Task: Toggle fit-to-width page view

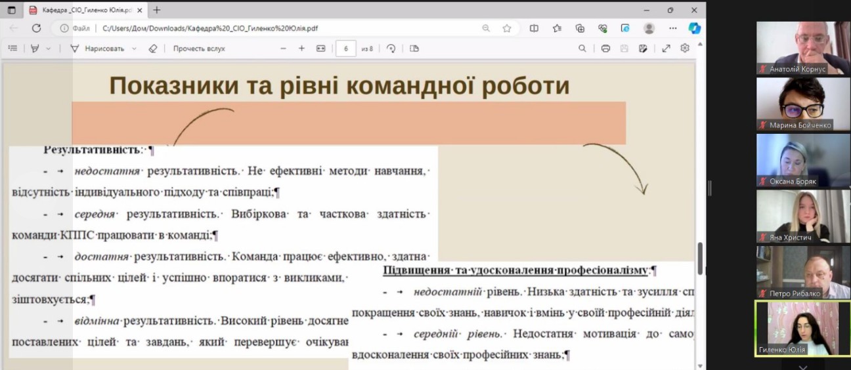Action: click(320, 49)
